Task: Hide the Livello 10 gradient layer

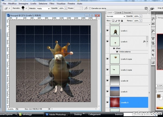Action: (107, 81)
